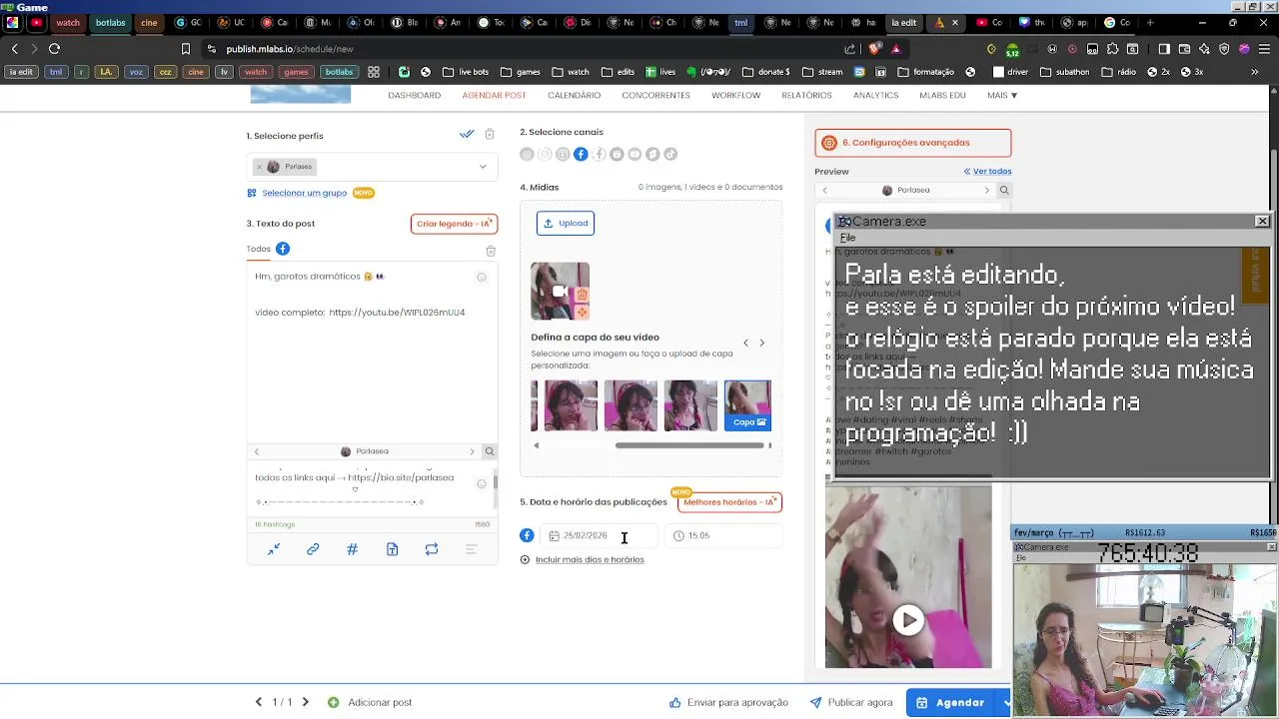The height and width of the screenshot is (719, 1279).
Task: Remove the Parlasea profile chip
Action: click(259, 167)
